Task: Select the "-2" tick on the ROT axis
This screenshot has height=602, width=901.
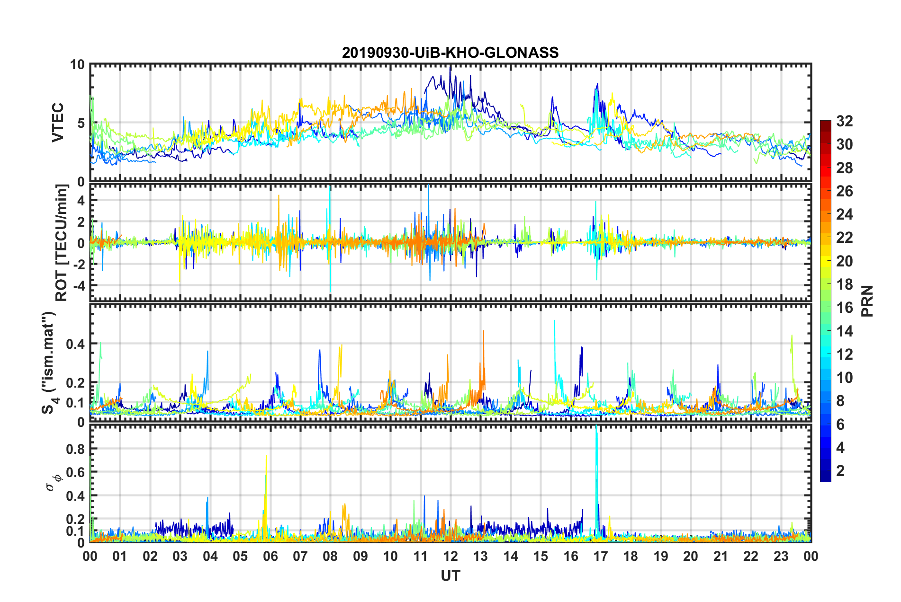Action: (x=78, y=265)
